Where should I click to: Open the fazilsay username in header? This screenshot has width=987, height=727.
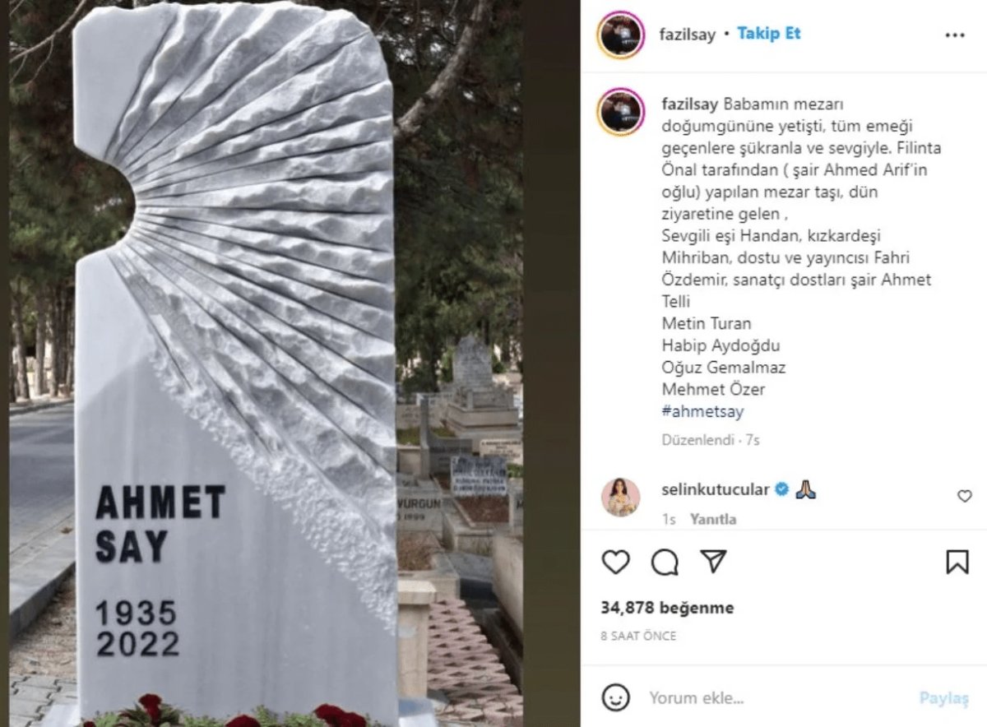[688, 35]
